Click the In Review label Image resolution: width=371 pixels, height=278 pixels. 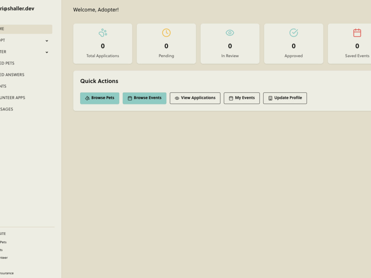pyautogui.click(x=230, y=56)
